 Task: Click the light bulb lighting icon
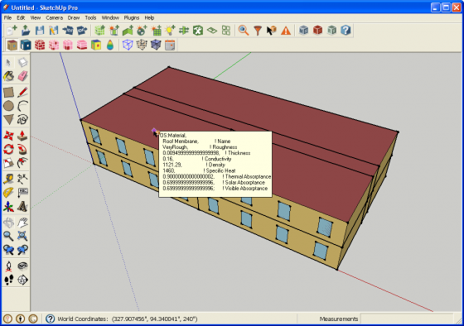(170, 31)
